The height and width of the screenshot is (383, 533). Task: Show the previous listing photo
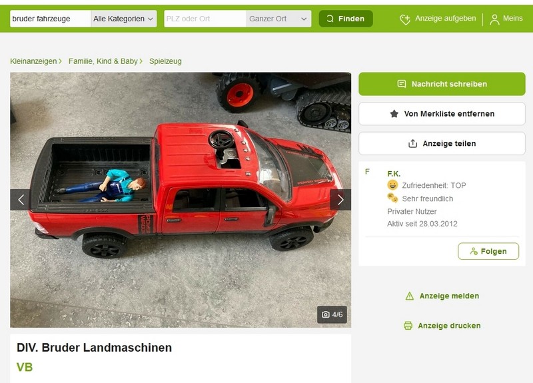click(21, 200)
